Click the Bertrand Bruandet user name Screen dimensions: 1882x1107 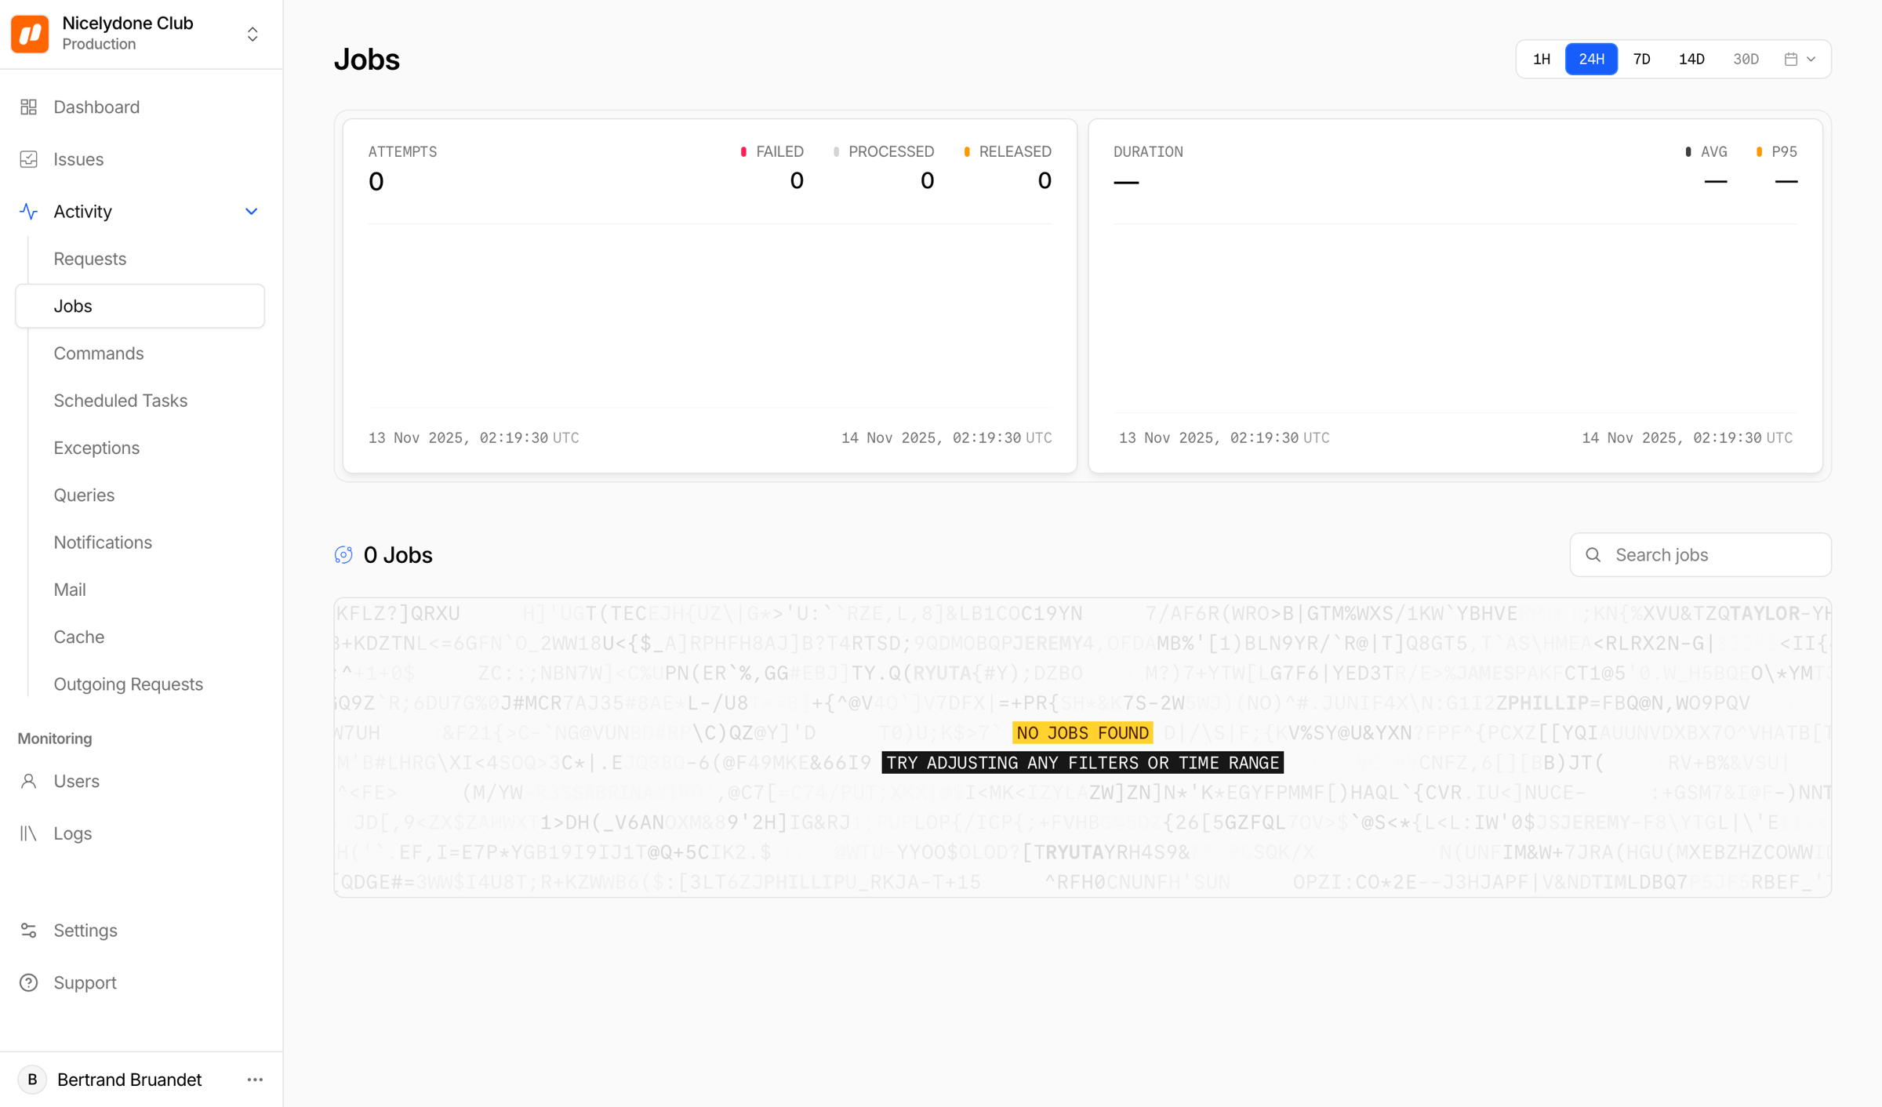tap(129, 1080)
